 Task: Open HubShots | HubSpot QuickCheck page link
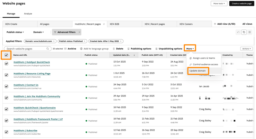click(x=32, y=62)
